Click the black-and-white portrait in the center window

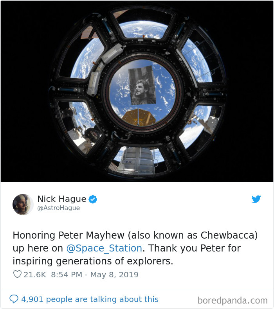(x=142, y=85)
